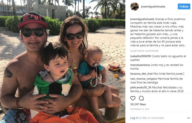Open the three-dot more options menu

pyautogui.click(x=189, y=118)
